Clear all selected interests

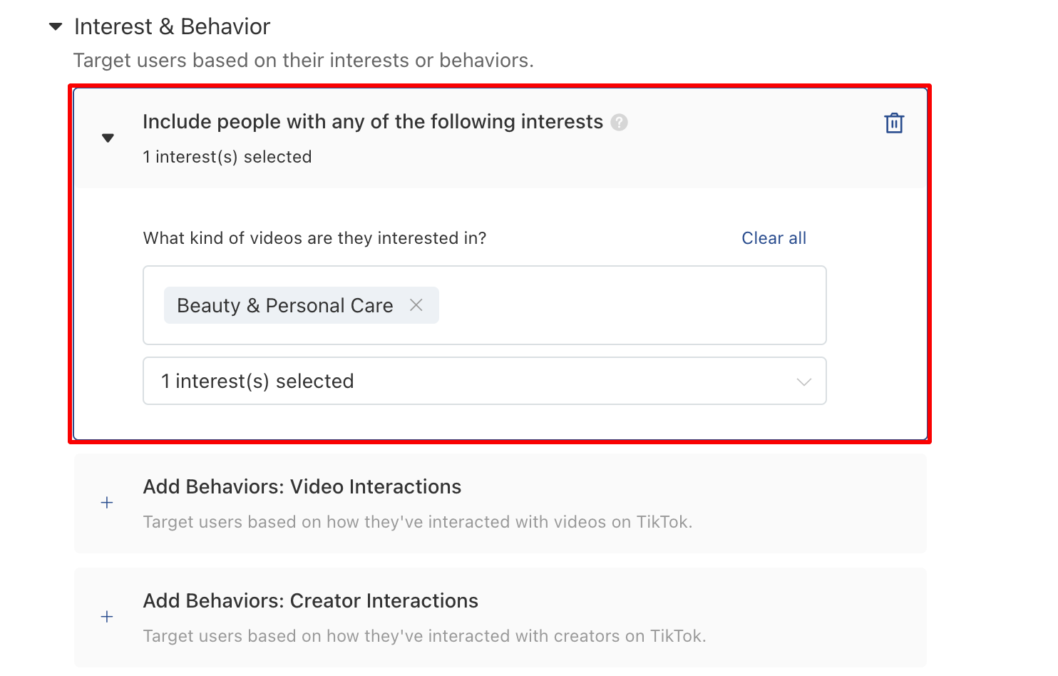coord(774,238)
